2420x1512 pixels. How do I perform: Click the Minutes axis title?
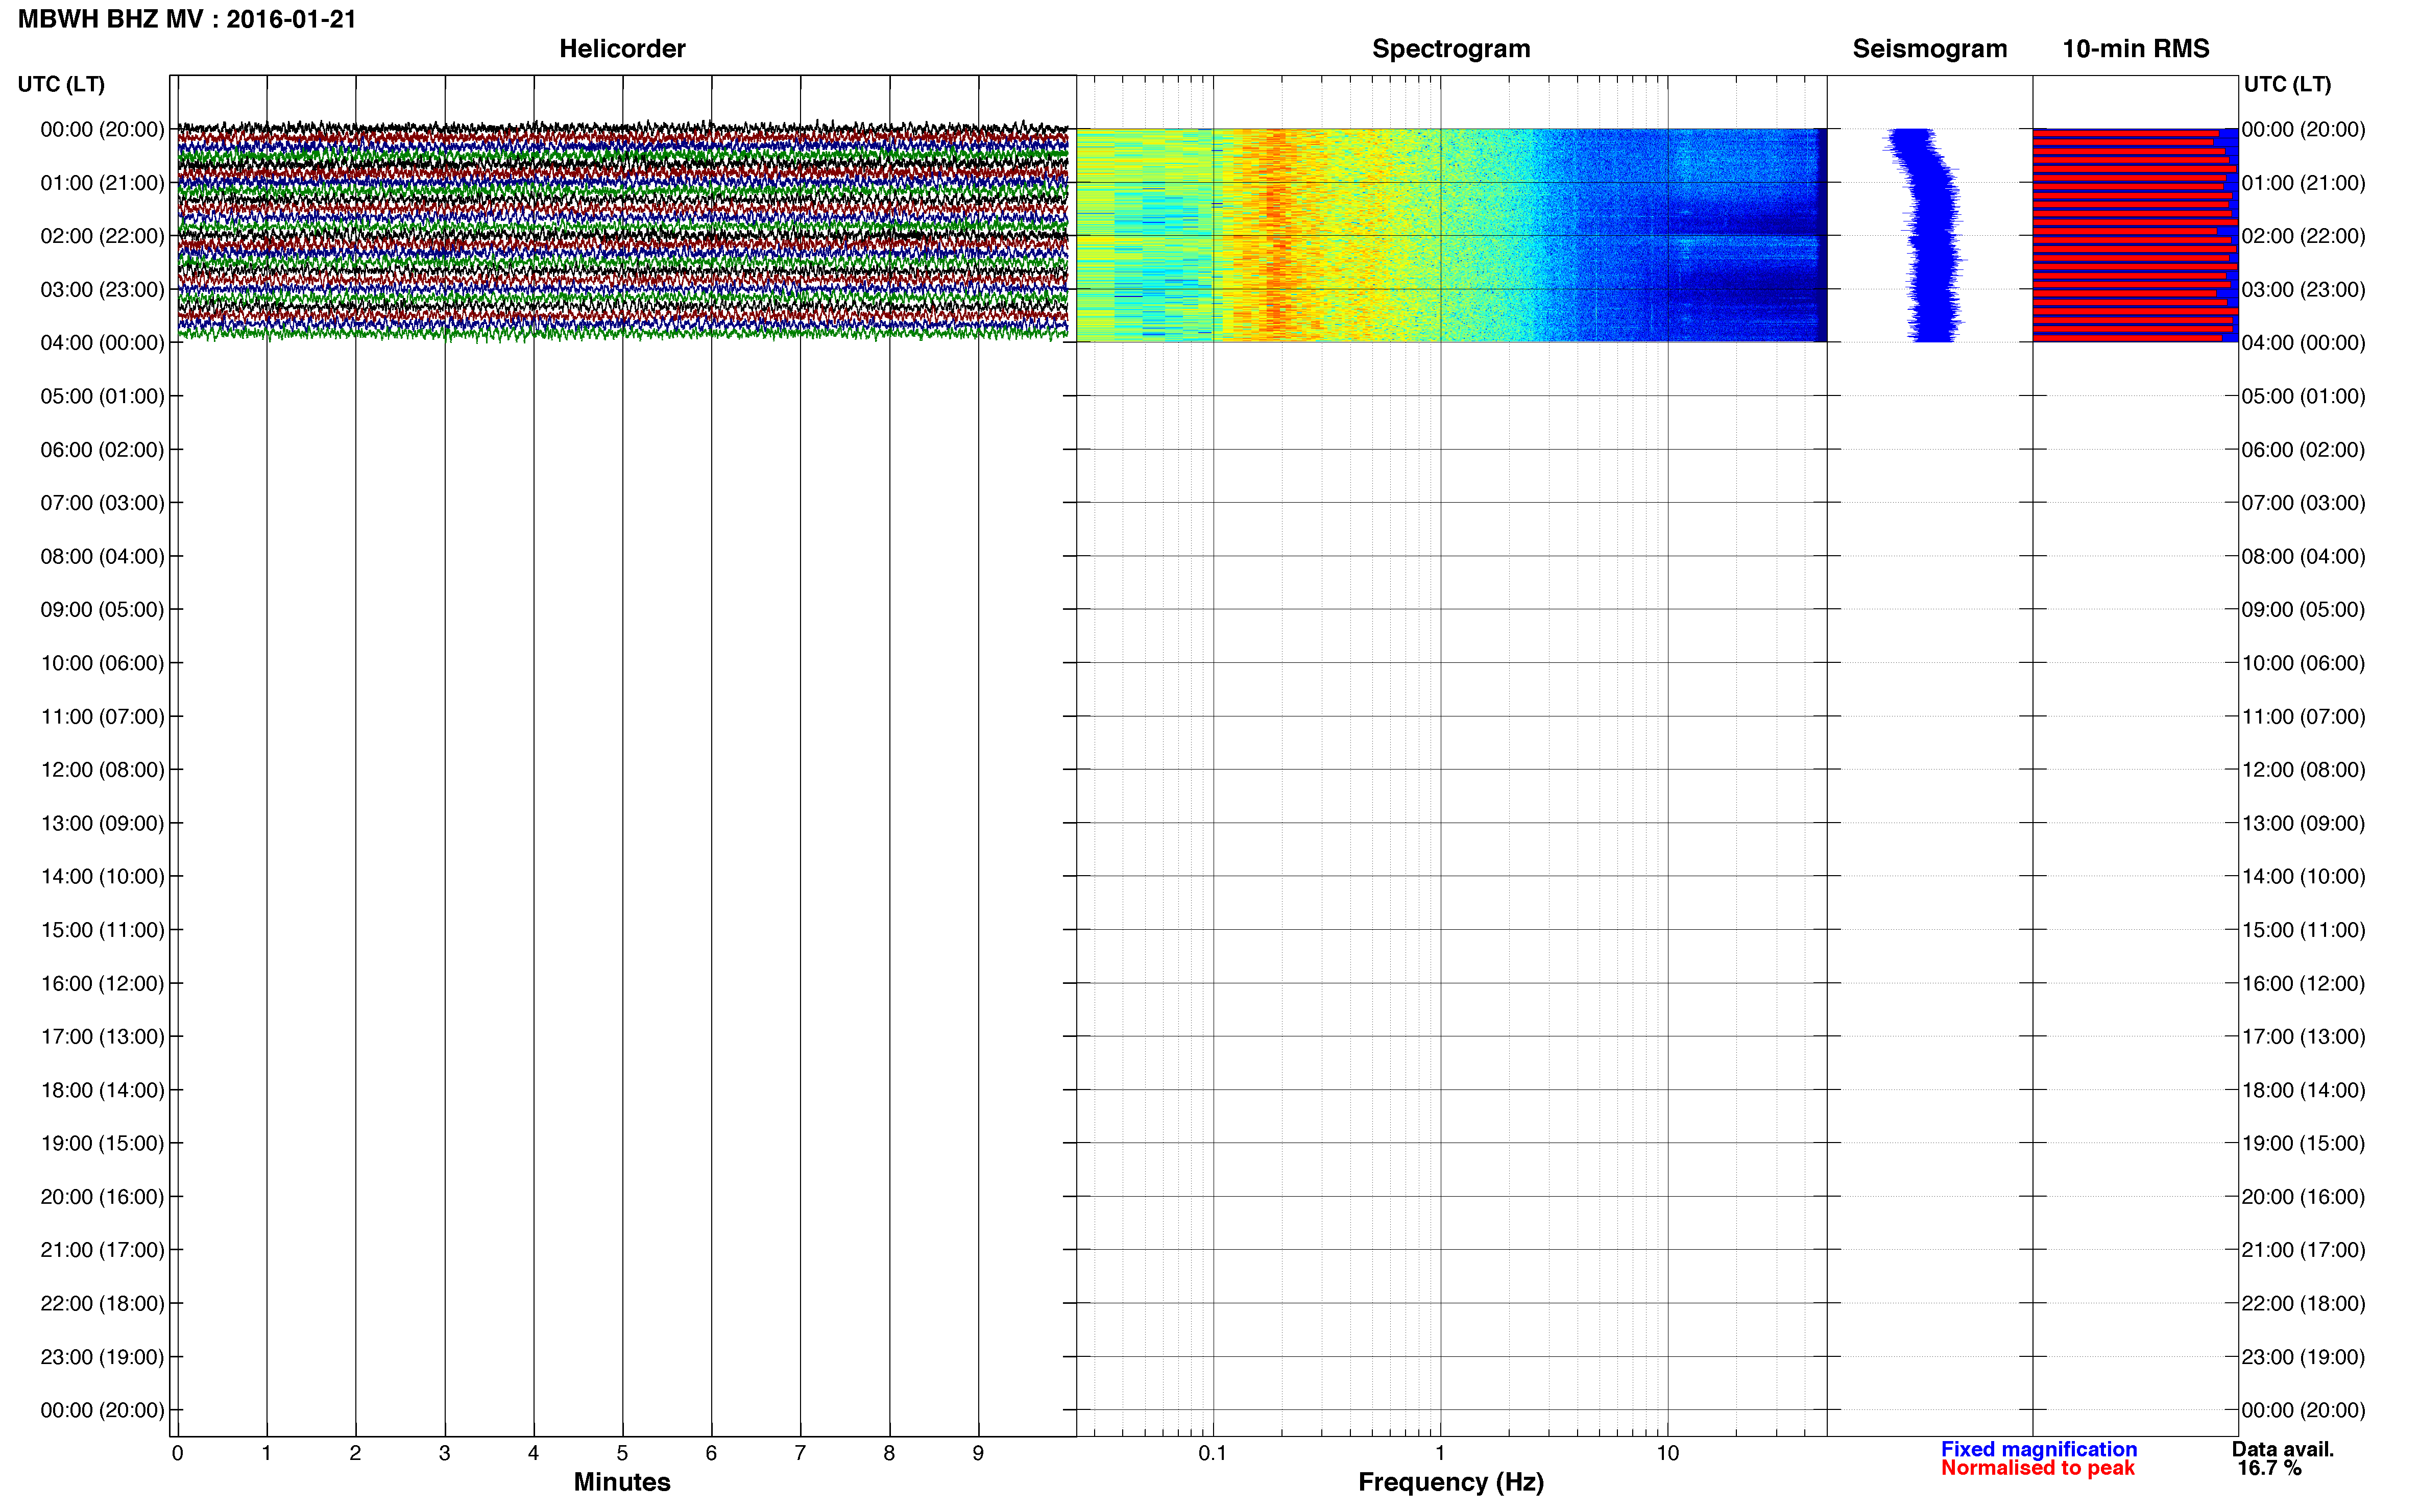point(622,1482)
